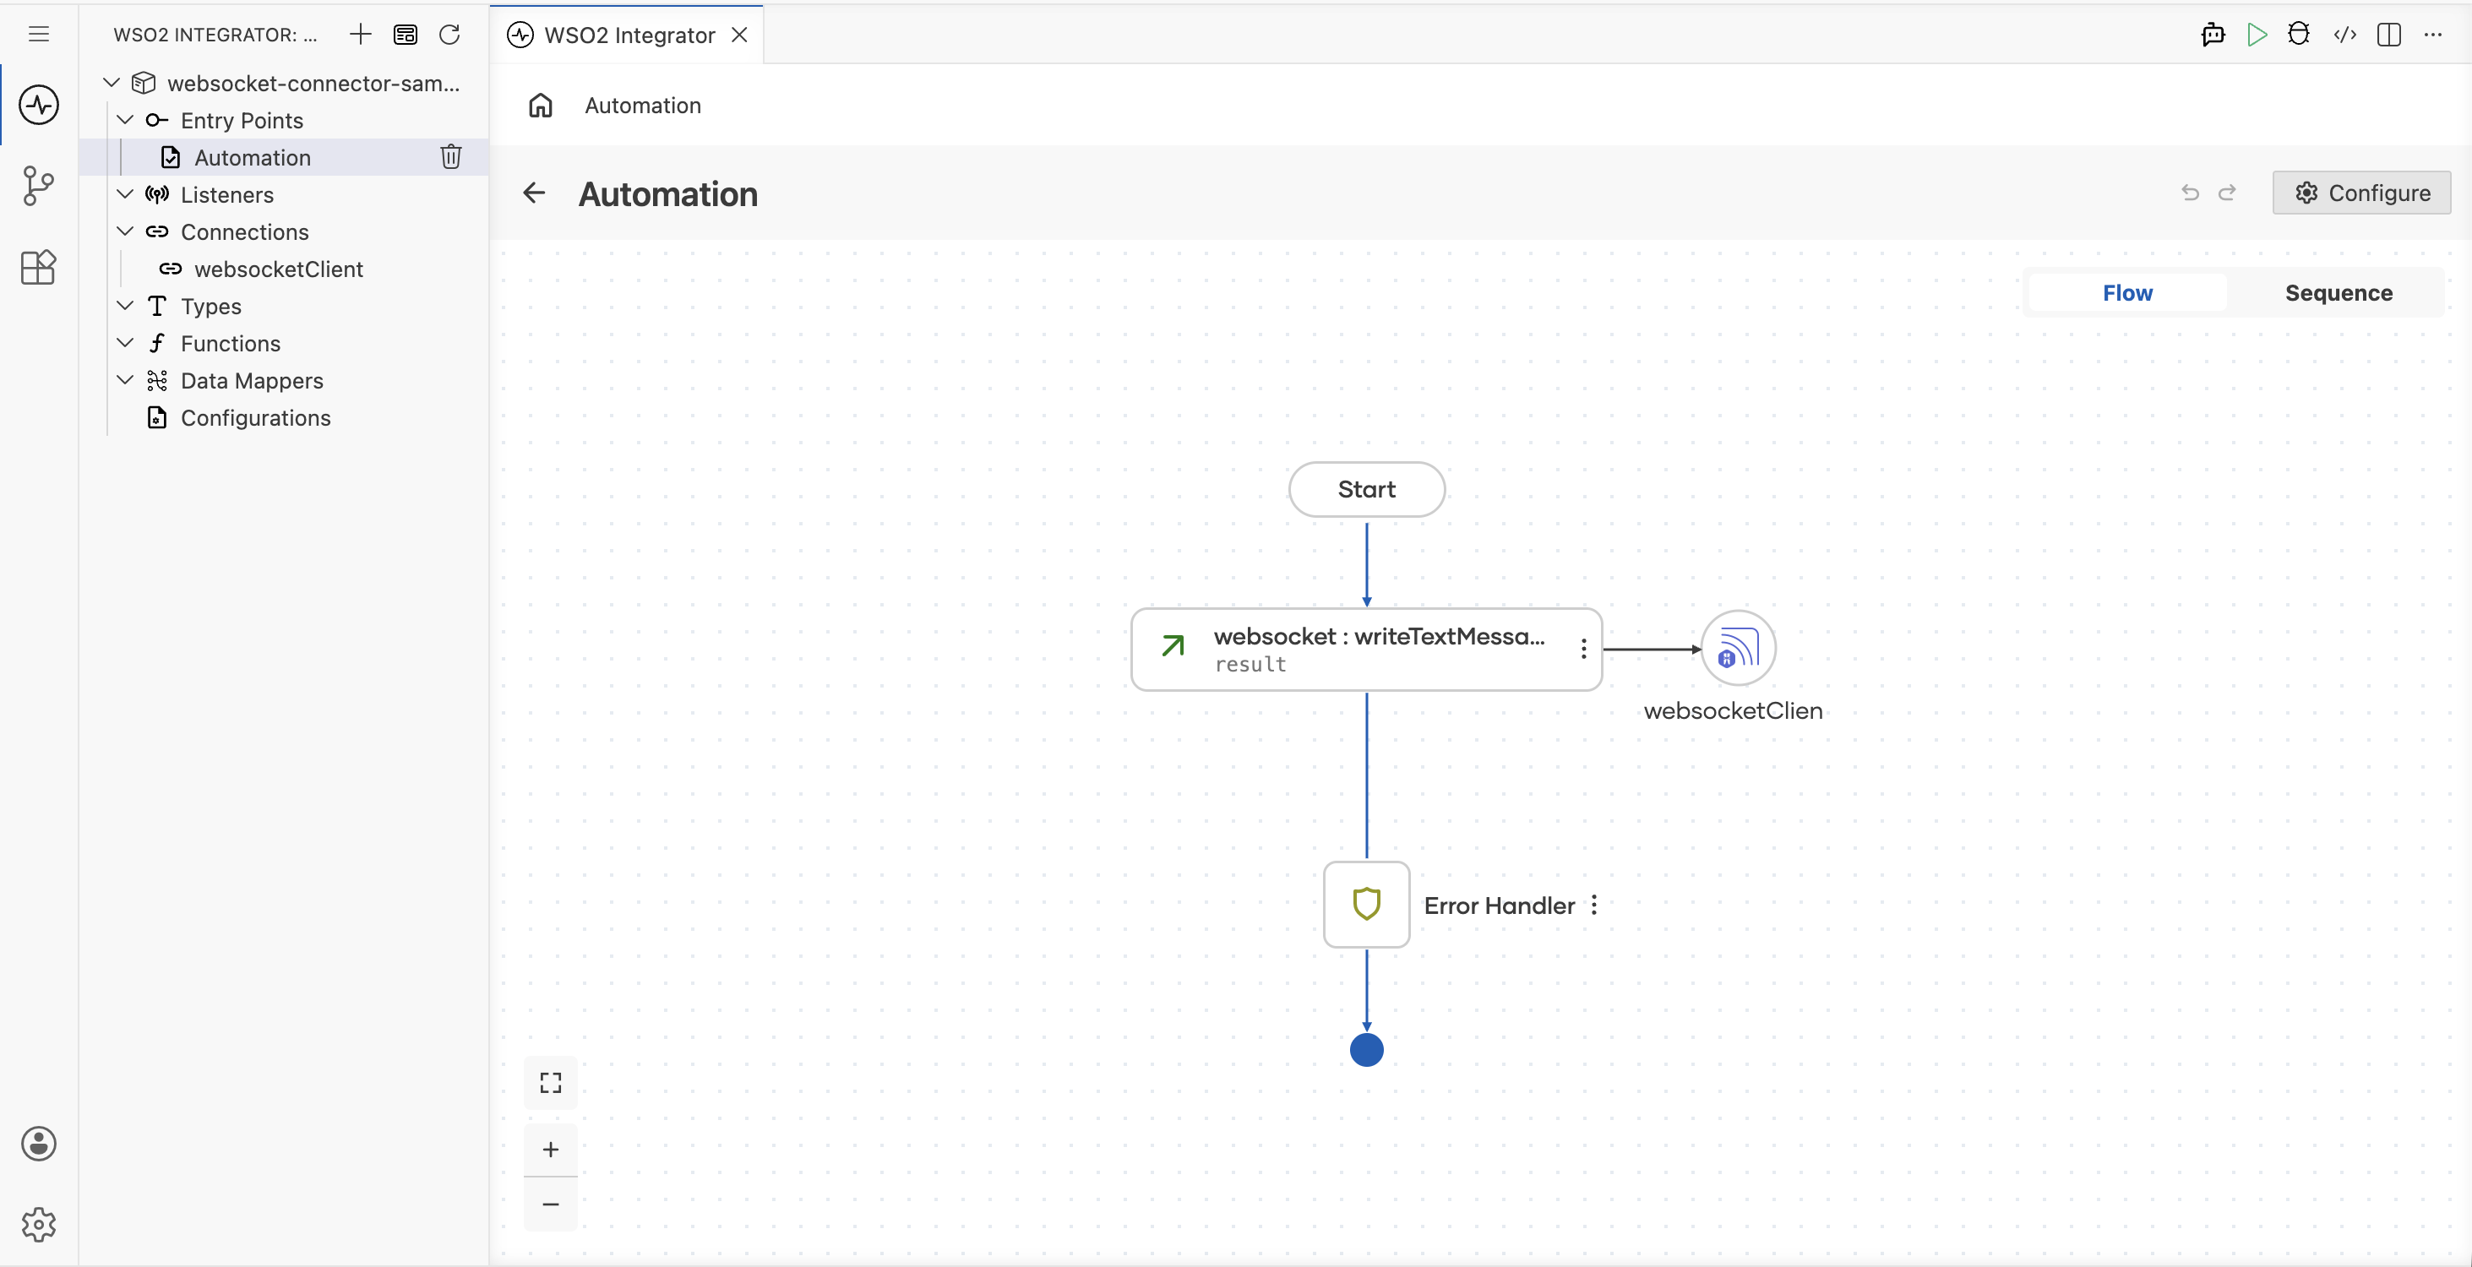Zoom in on the diagram
Screen dimensions: 2472x1267
point(551,1149)
